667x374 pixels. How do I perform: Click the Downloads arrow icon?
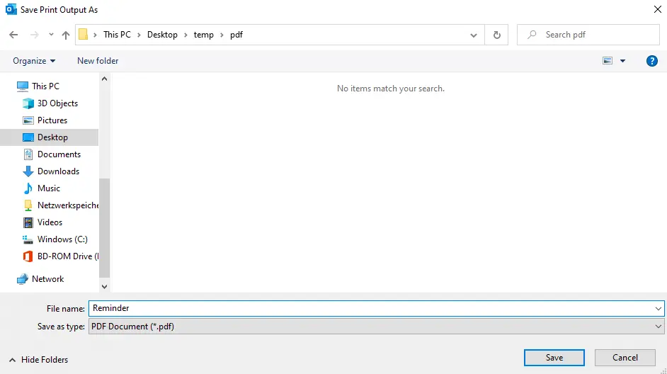pyautogui.click(x=28, y=171)
